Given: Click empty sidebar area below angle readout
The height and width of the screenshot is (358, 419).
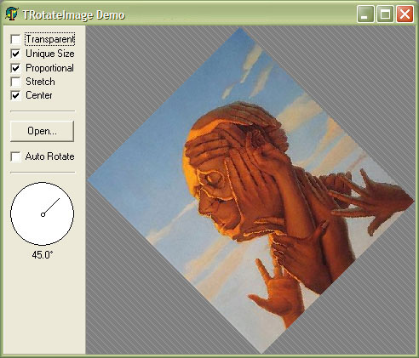Looking at the screenshot, I should tap(44, 306).
